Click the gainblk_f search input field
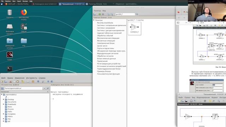The width and height of the screenshot is (226, 127). [x=125, y=14]
